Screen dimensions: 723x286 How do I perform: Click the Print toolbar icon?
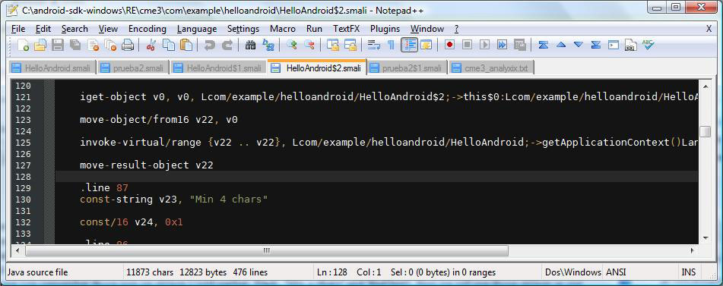[x=128, y=45]
